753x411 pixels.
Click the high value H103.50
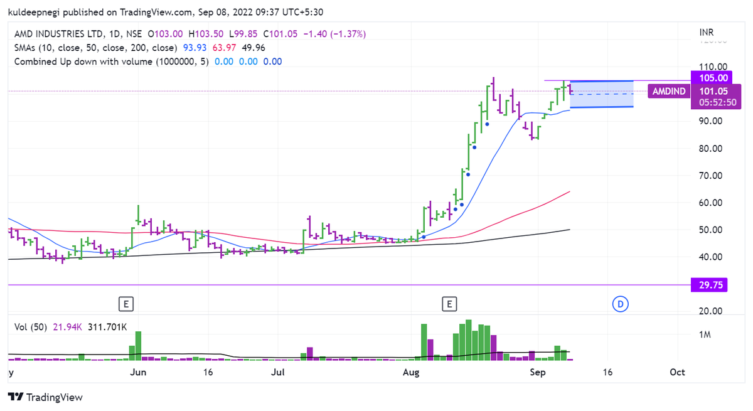pos(205,33)
